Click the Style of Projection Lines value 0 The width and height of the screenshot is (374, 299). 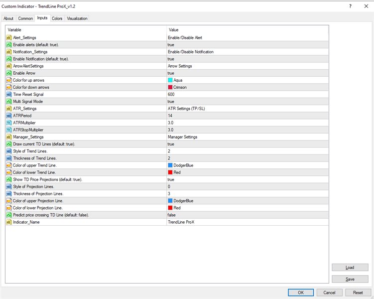[169, 186]
